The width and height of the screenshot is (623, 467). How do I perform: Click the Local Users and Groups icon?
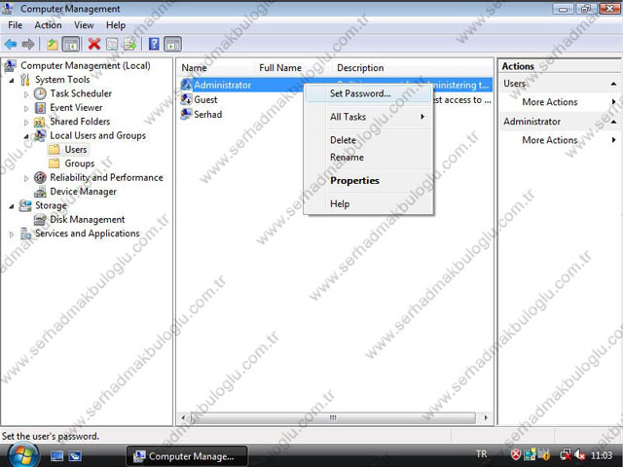click(39, 135)
